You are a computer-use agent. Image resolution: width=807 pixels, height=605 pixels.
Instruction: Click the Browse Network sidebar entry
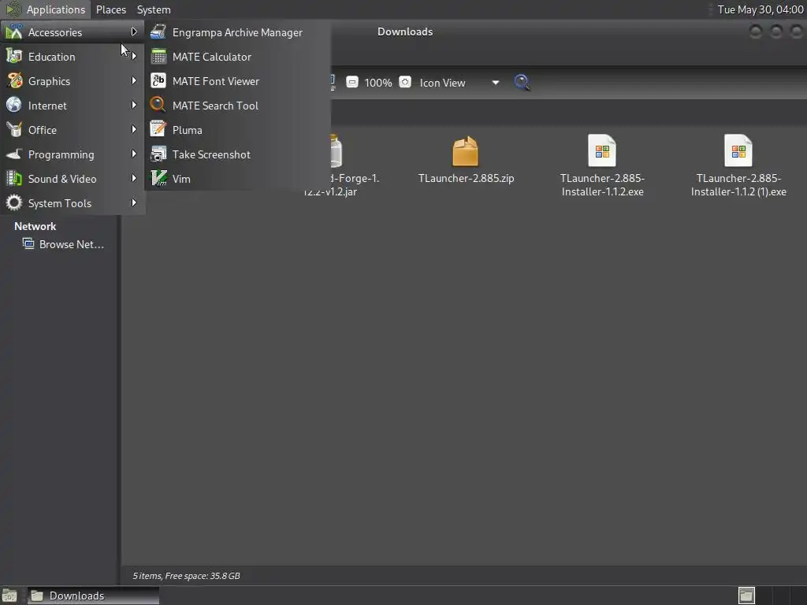pos(63,244)
